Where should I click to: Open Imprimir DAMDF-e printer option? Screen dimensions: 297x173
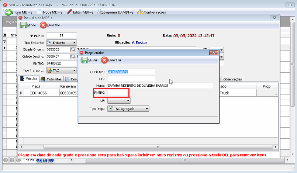coord(115,12)
